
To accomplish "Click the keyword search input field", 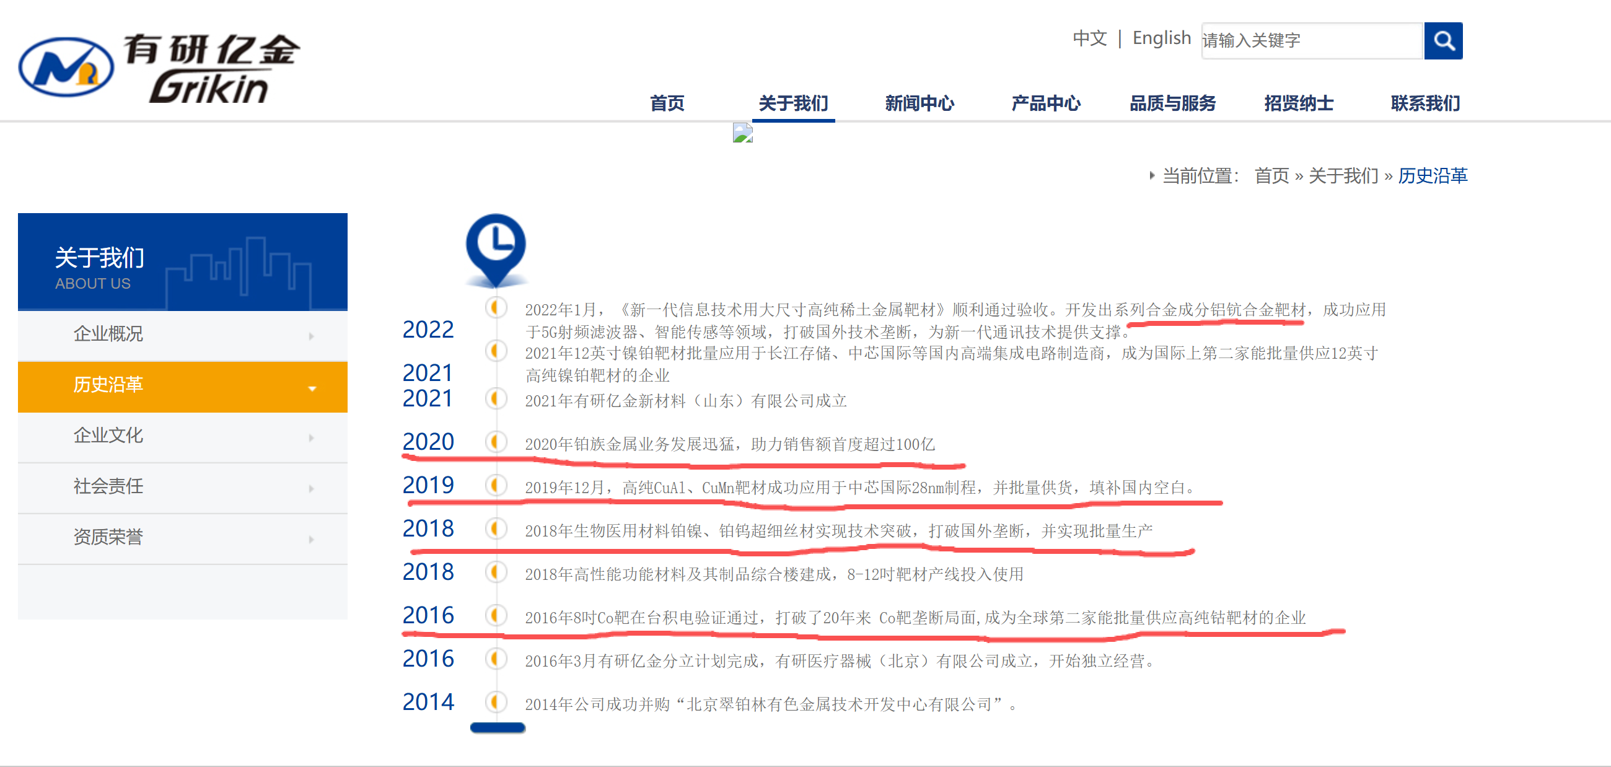I will click(x=1311, y=41).
